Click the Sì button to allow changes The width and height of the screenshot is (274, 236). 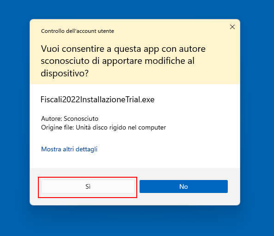pos(88,186)
